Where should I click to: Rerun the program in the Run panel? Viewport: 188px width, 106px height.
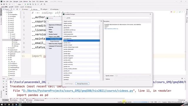pyautogui.click(x=4, y=81)
